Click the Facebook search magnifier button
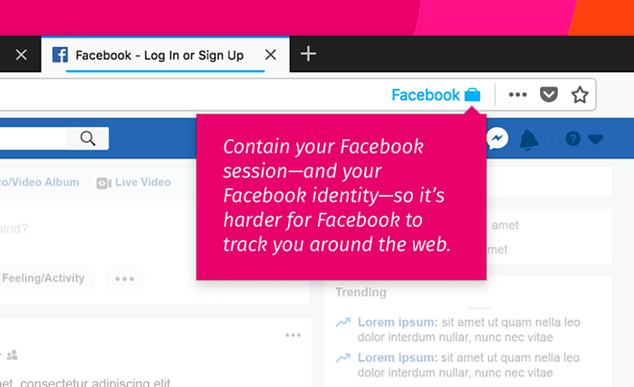Image resolution: width=634 pixels, height=387 pixels. 88,138
